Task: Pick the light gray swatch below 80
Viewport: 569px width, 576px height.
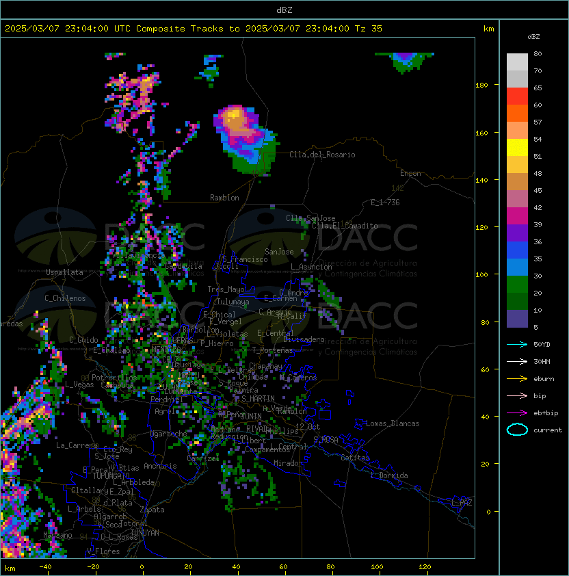Action: [517, 62]
